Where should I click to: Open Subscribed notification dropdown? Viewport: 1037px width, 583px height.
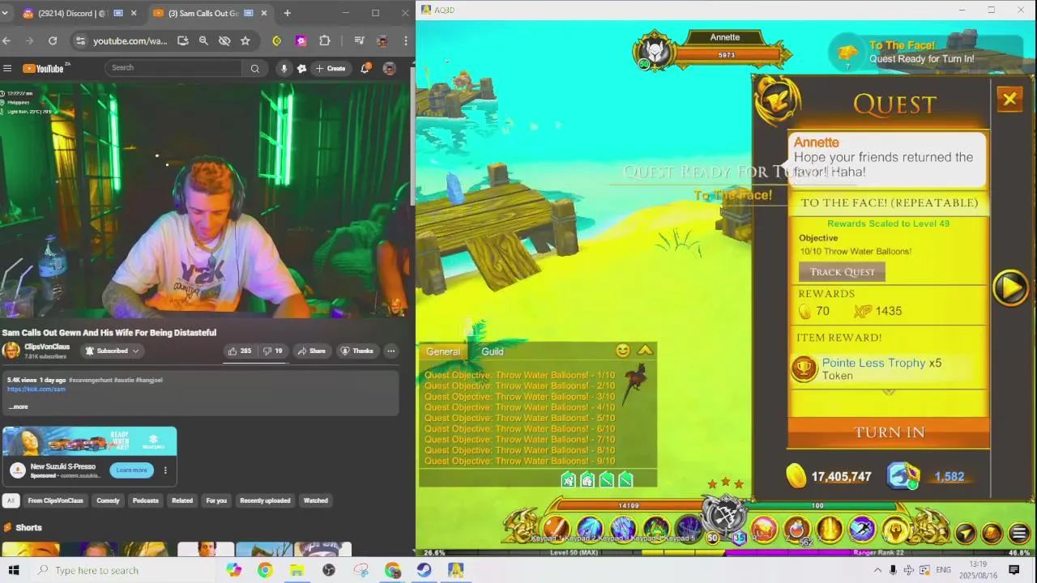pos(112,351)
